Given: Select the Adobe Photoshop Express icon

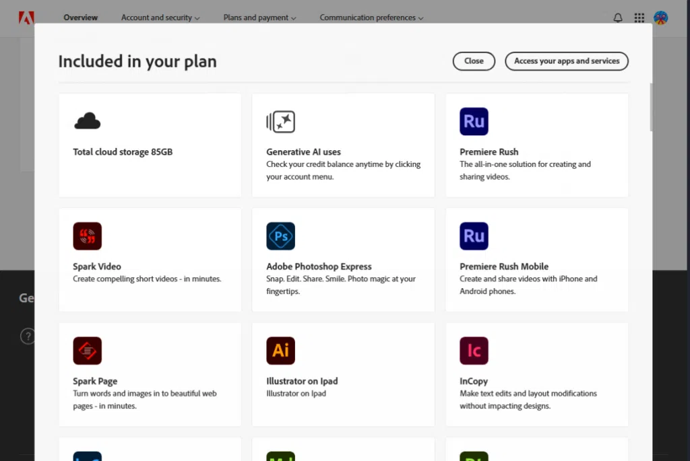Looking at the screenshot, I should click(x=280, y=236).
